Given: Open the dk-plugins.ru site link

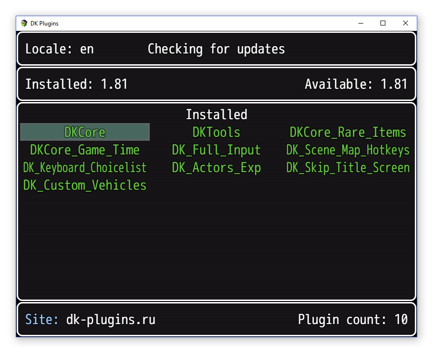Looking at the screenshot, I should pos(110,320).
